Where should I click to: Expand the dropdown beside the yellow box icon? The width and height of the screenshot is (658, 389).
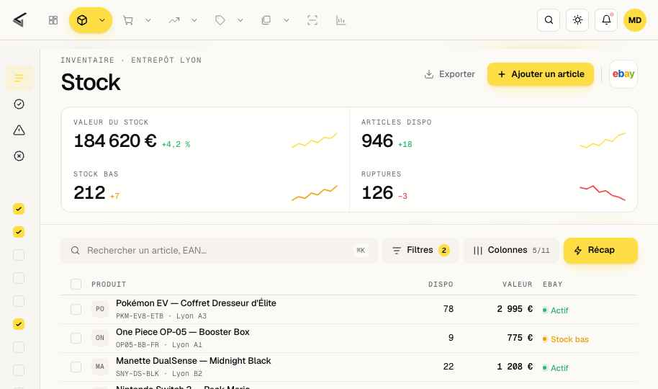102,20
